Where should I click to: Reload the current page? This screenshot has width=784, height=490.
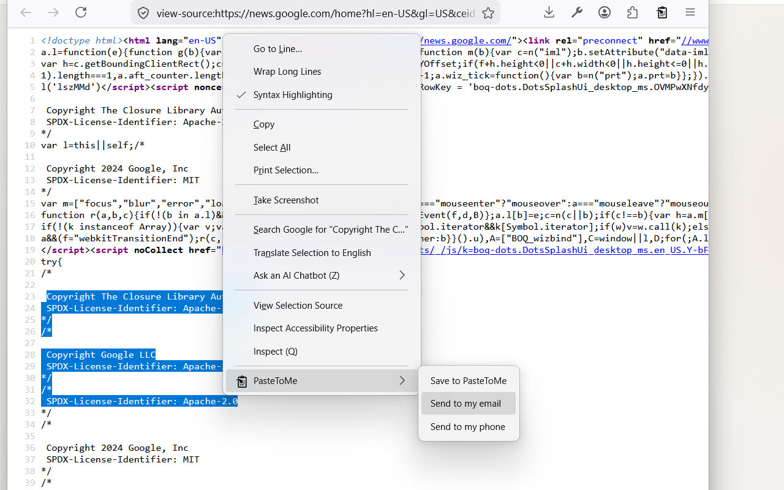80,12
